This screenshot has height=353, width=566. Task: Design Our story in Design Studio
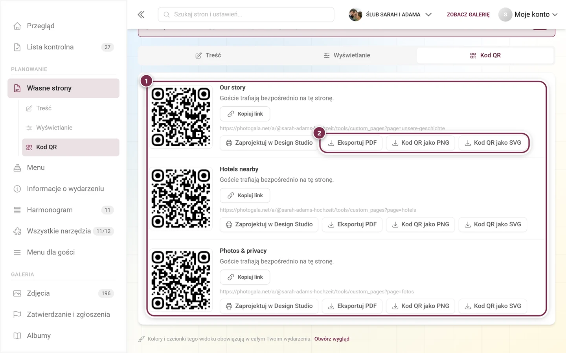[x=269, y=143]
